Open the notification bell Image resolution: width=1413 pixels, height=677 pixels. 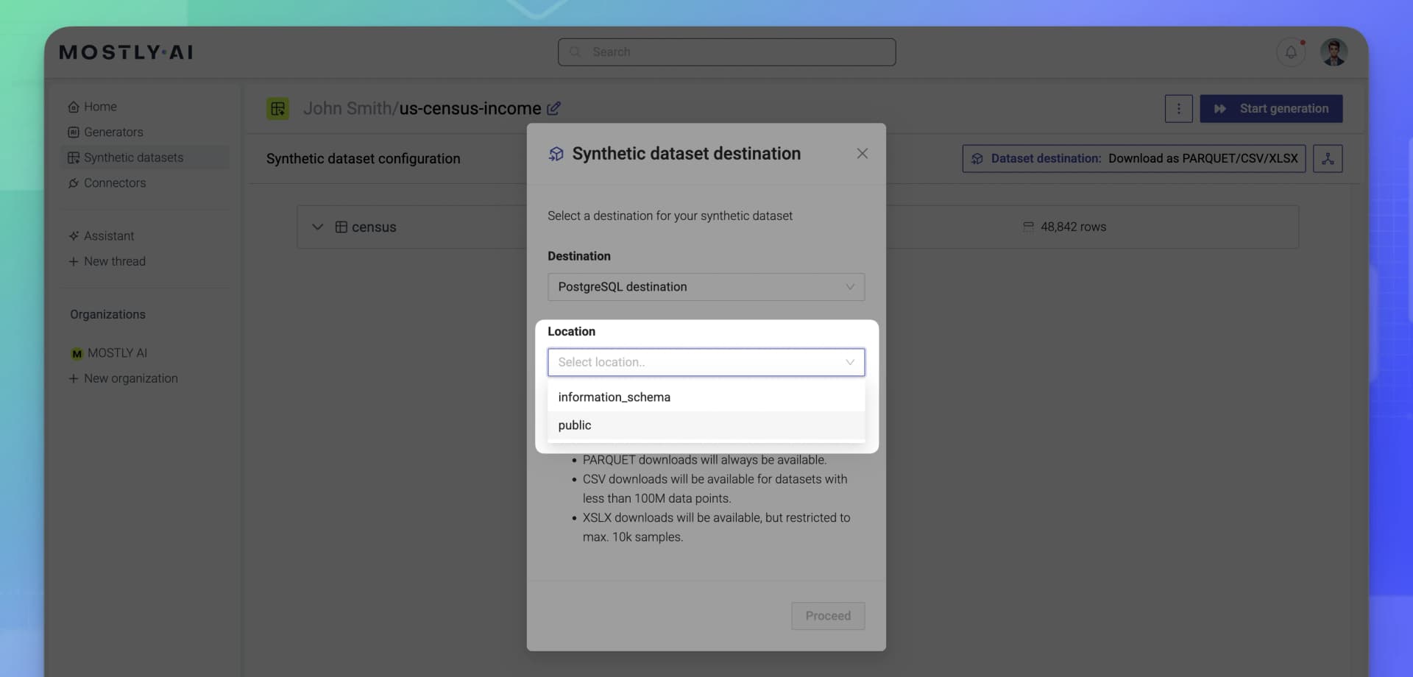(x=1290, y=52)
